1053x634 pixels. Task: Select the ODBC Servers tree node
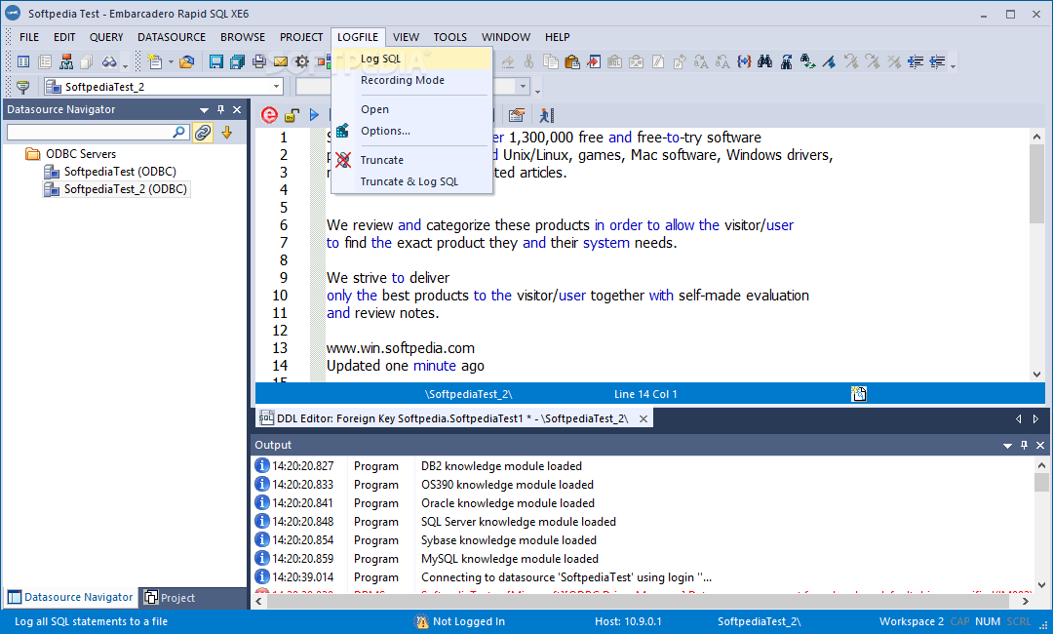81,154
